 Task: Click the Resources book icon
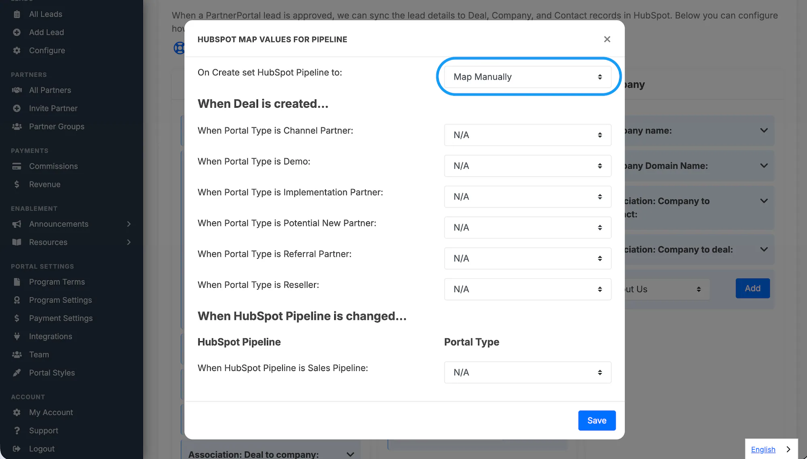[x=17, y=242]
